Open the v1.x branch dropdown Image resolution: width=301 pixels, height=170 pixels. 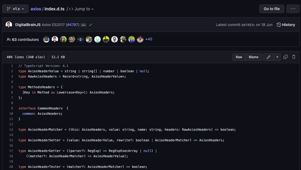(x=15, y=8)
